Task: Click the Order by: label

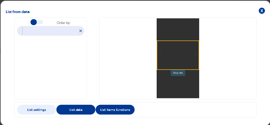Action: tap(63, 23)
